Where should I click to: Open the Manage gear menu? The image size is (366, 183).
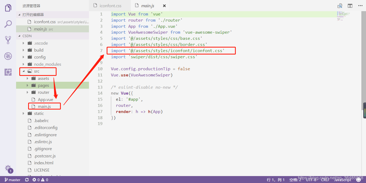coord(8,169)
